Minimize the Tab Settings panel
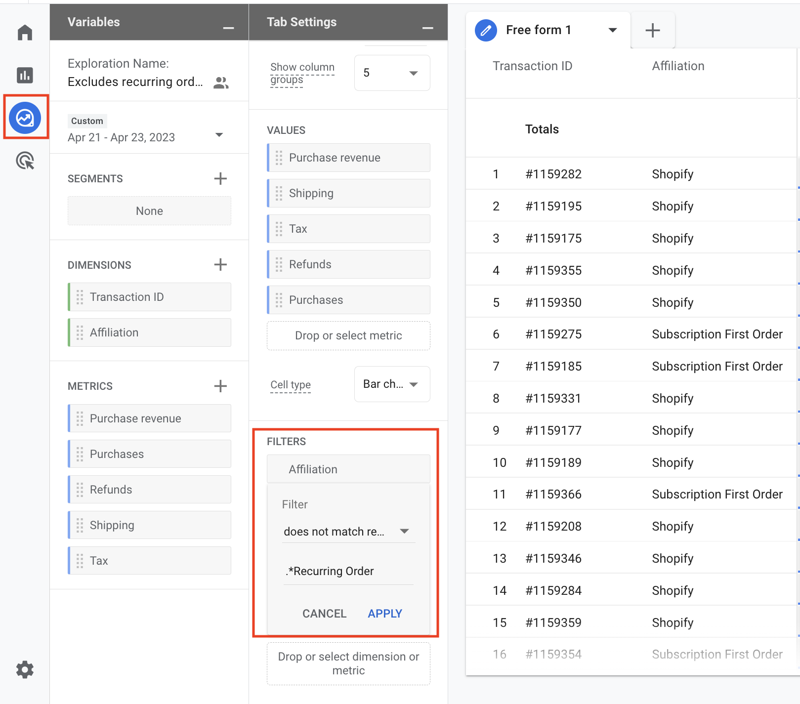Screen dimensions: 800x704 428,28
